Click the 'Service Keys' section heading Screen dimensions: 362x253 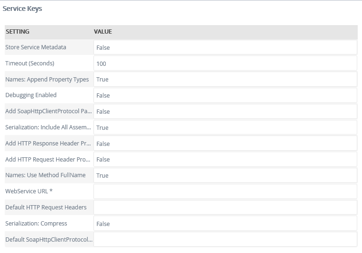(22, 9)
